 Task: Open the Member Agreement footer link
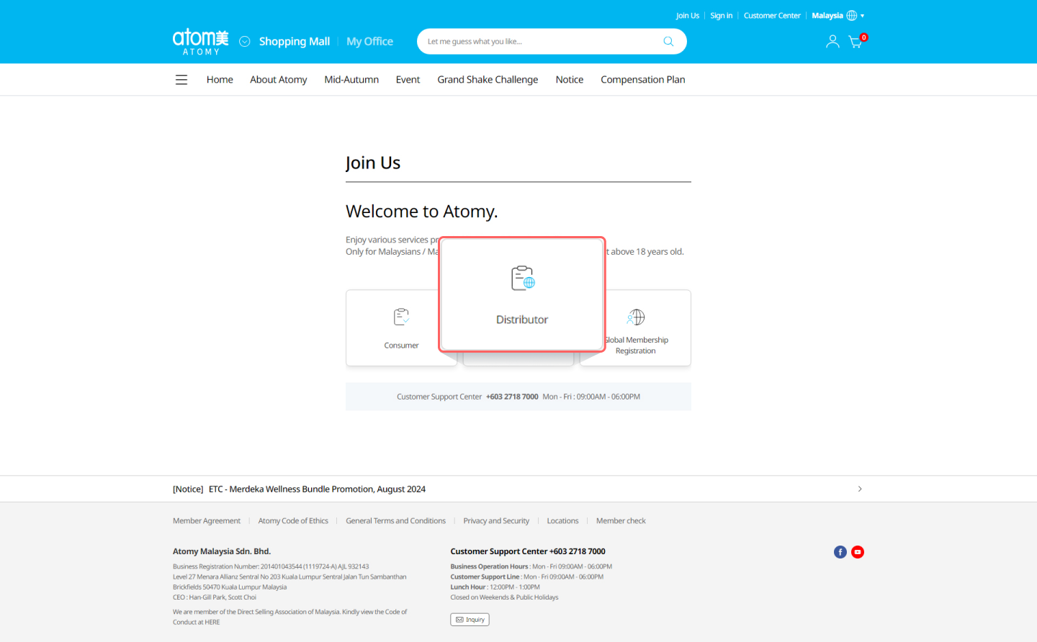pyautogui.click(x=207, y=521)
